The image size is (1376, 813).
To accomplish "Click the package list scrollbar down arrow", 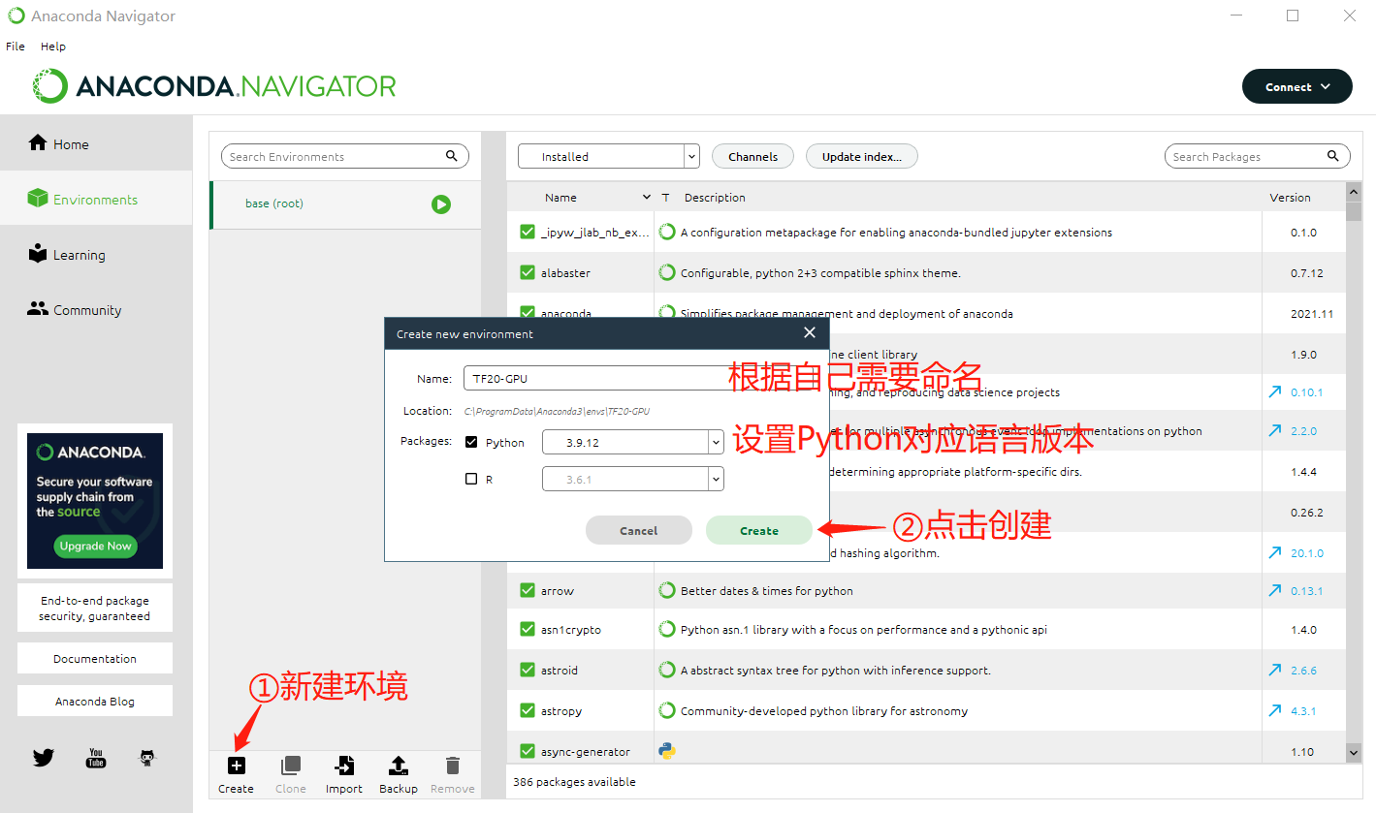I will [x=1354, y=752].
